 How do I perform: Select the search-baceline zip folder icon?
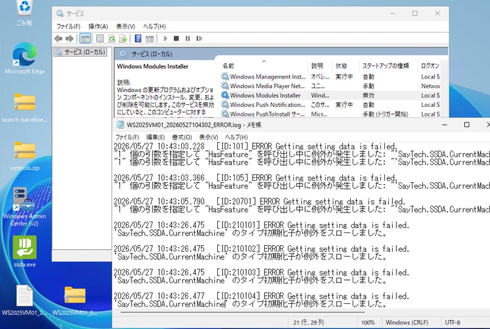(24, 108)
